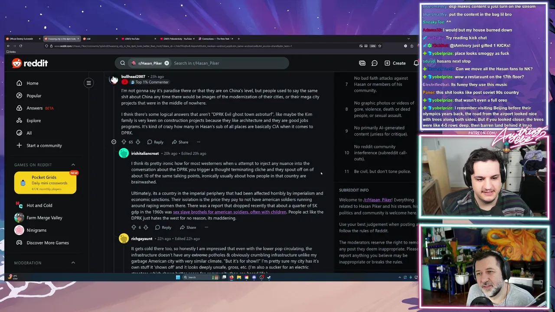
Task: Open the Farm Merge Valley game
Action: coord(44,218)
